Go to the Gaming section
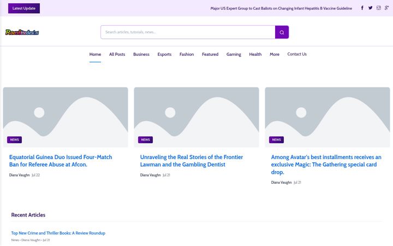 (234, 54)
